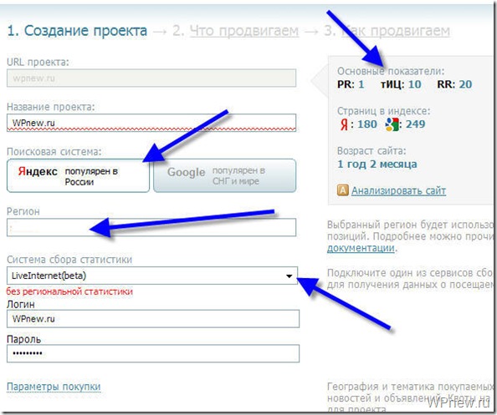Focus the Регион input field

click(x=151, y=227)
